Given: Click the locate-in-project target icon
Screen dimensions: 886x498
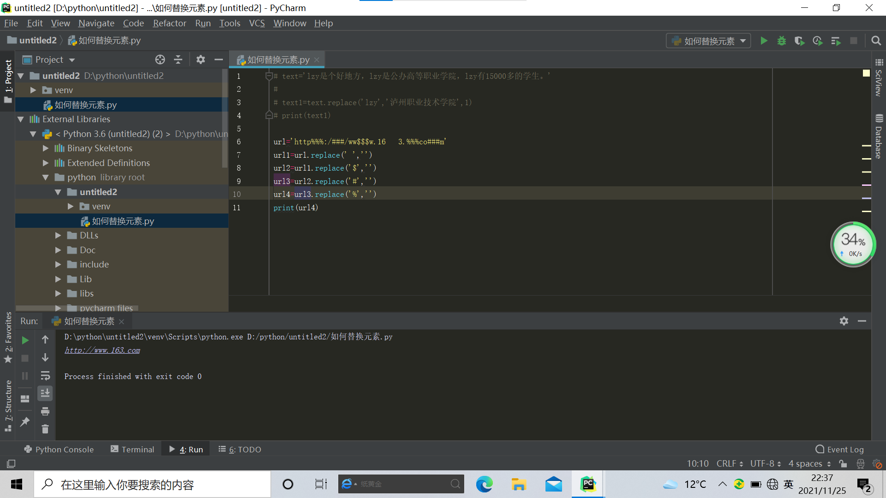Looking at the screenshot, I should click(160, 59).
